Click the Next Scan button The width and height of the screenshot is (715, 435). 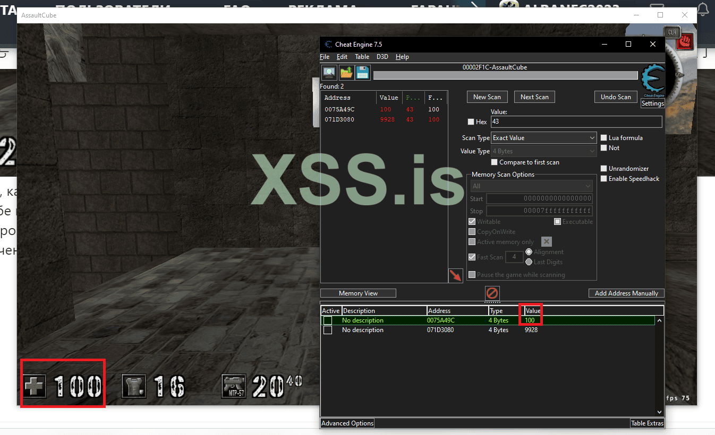tap(534, 97)
